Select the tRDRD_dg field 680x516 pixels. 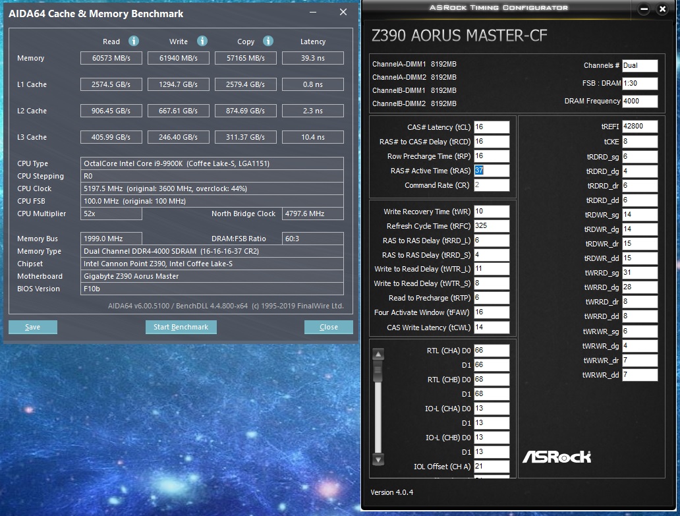tap(640, 171)
